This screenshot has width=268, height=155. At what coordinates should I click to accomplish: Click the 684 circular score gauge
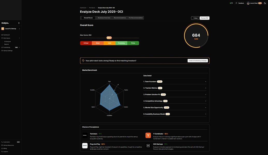196,35
